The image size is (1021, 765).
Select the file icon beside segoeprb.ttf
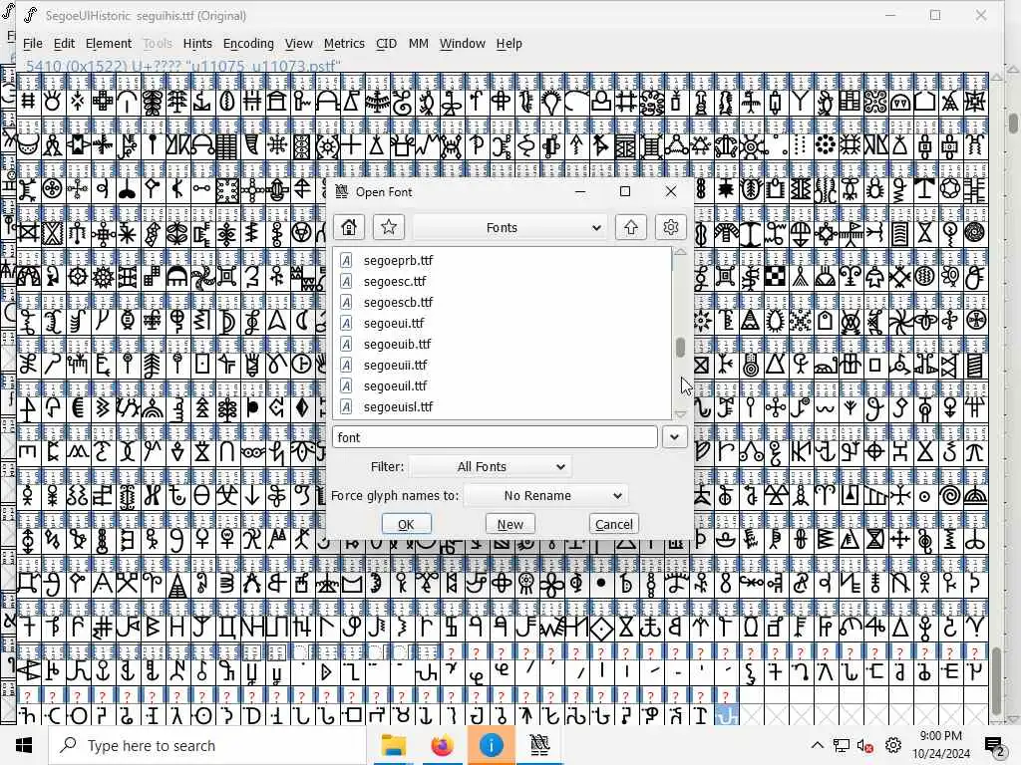(346, 260)
